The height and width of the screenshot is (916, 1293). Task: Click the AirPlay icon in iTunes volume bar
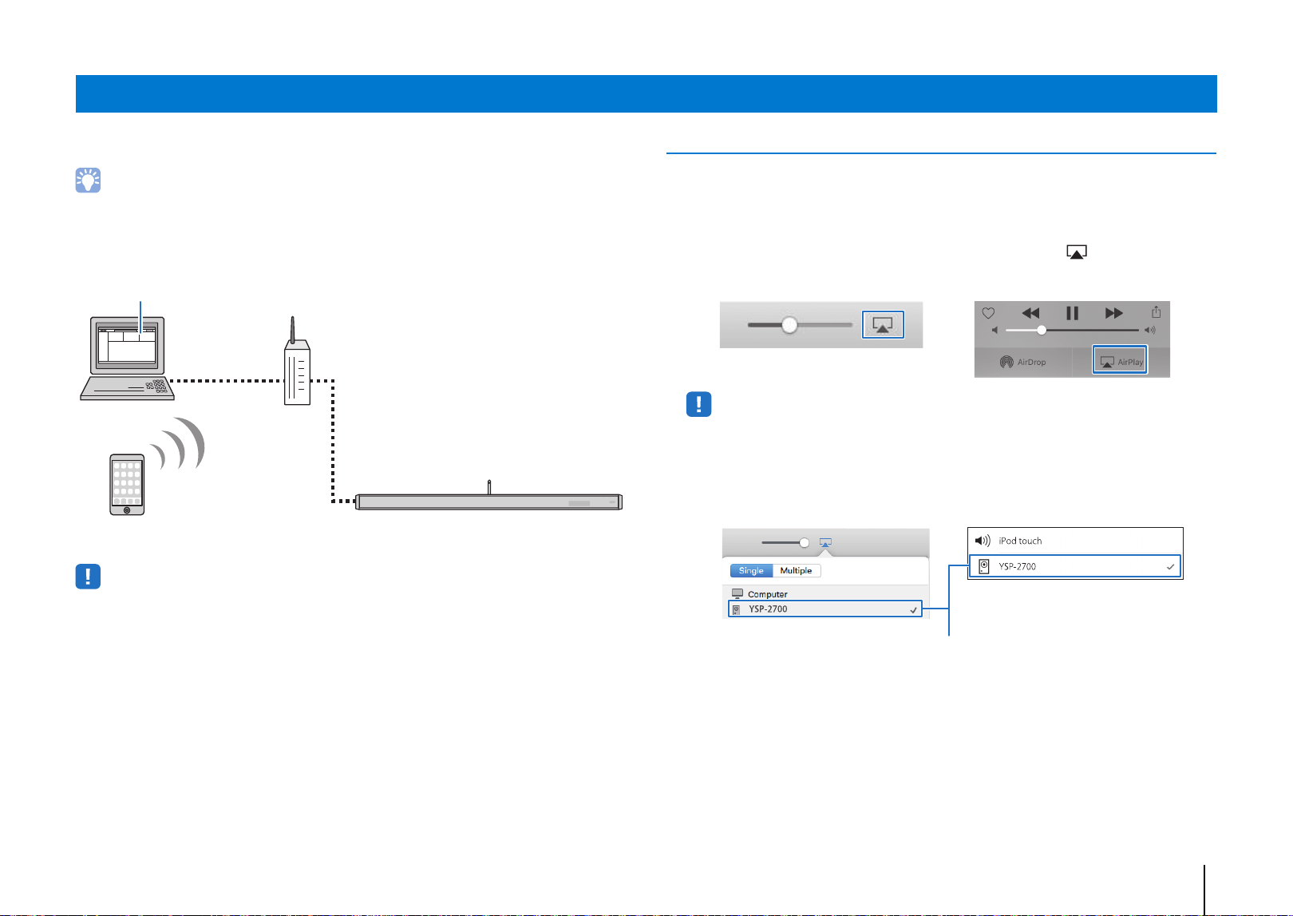883,324
